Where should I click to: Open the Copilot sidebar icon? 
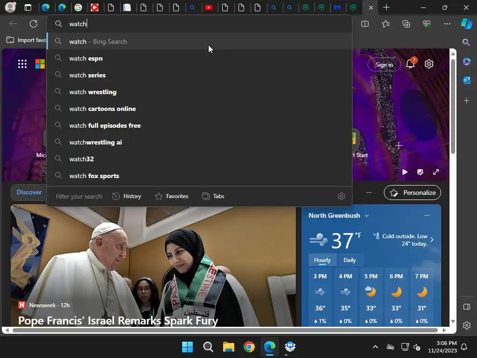467,24
